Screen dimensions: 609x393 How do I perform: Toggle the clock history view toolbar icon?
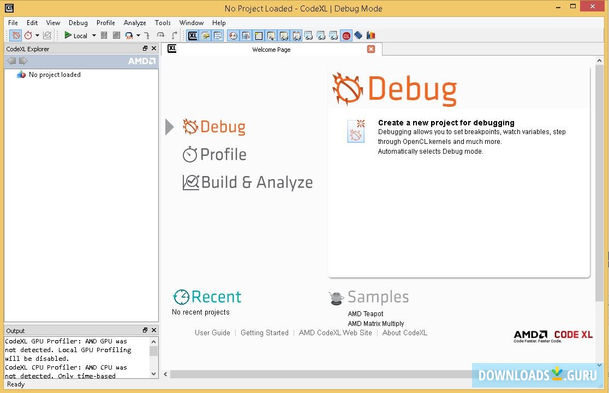pyautogui.click(x=233, y=35)
